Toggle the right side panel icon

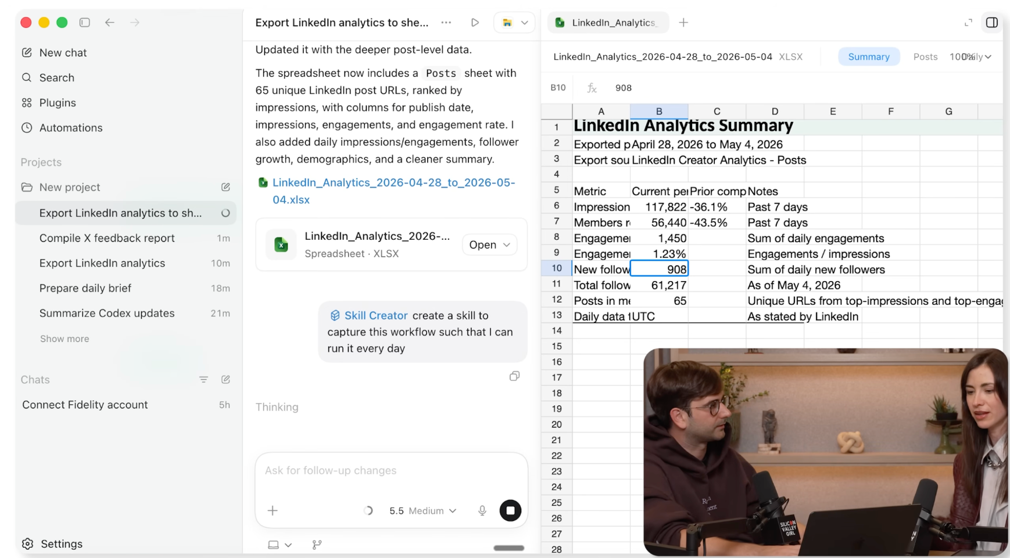[992, 23]
